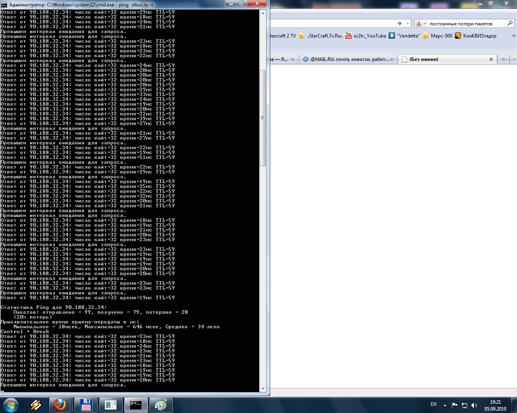
Task: Show hidden system tray icons
Action: (x=444, y=405)
